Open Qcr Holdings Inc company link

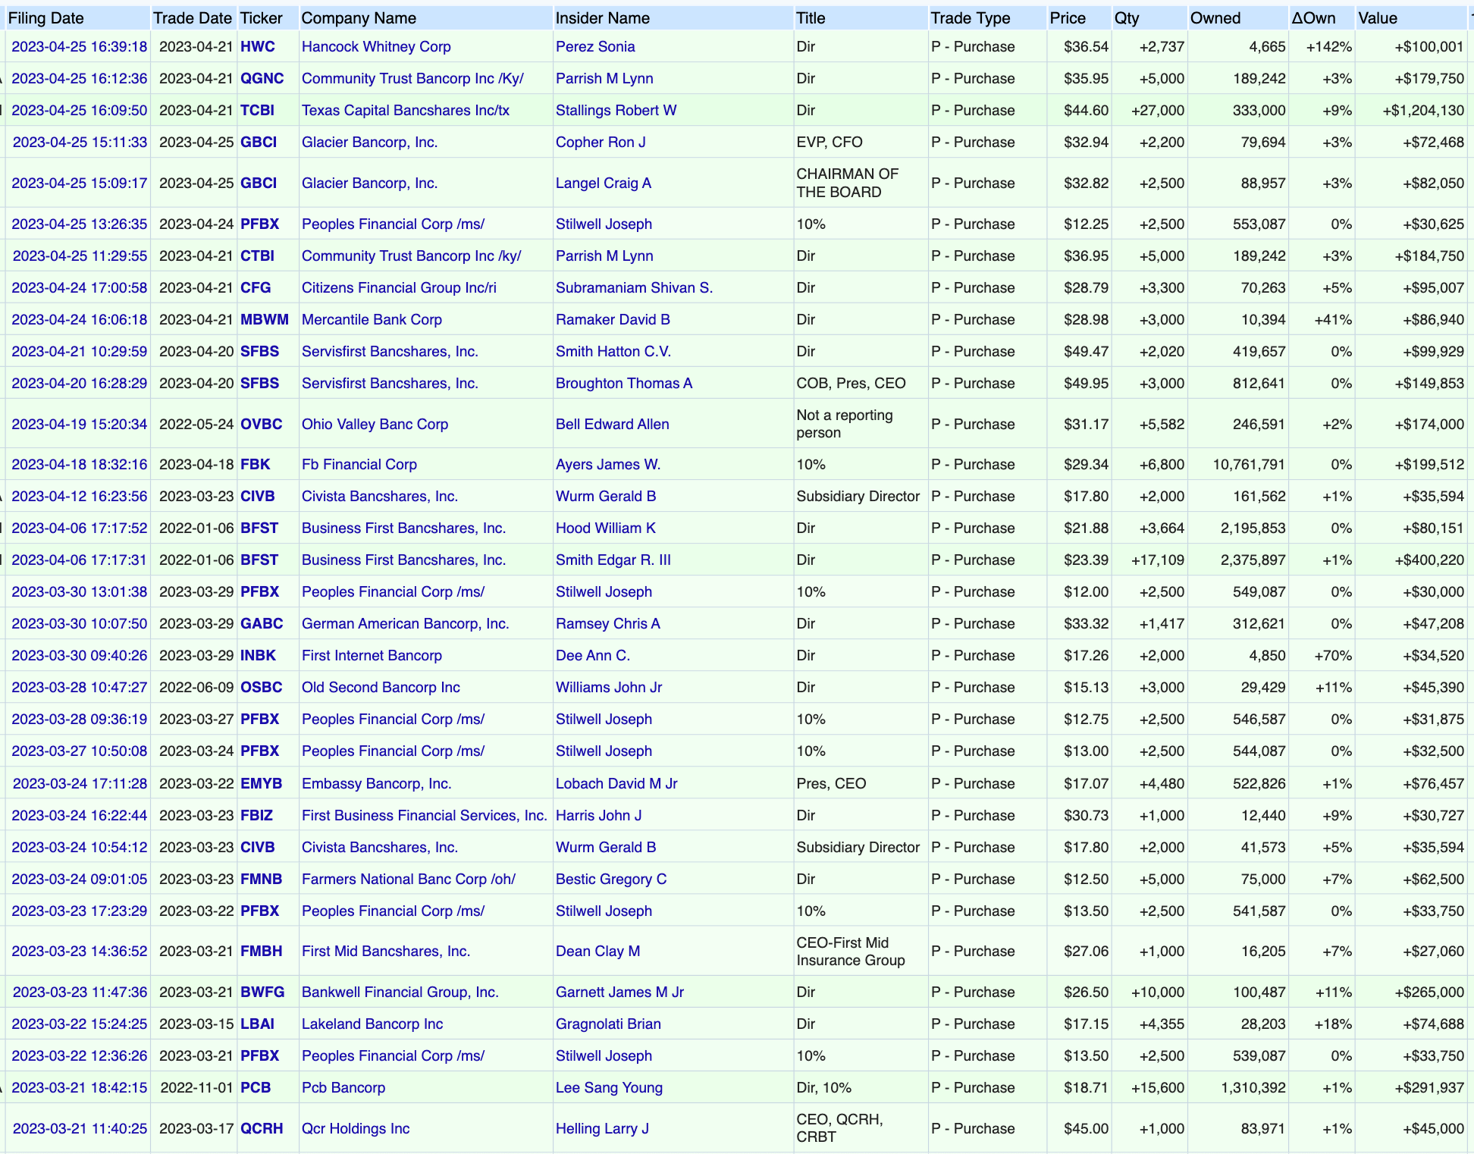(x=356, y=1129)
